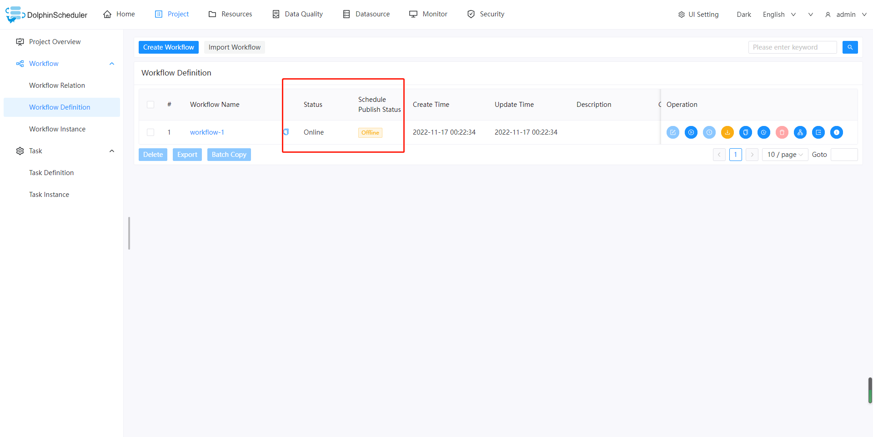
Task: Copy workflow-1 using the copy icon
Action: click(746, 132)
